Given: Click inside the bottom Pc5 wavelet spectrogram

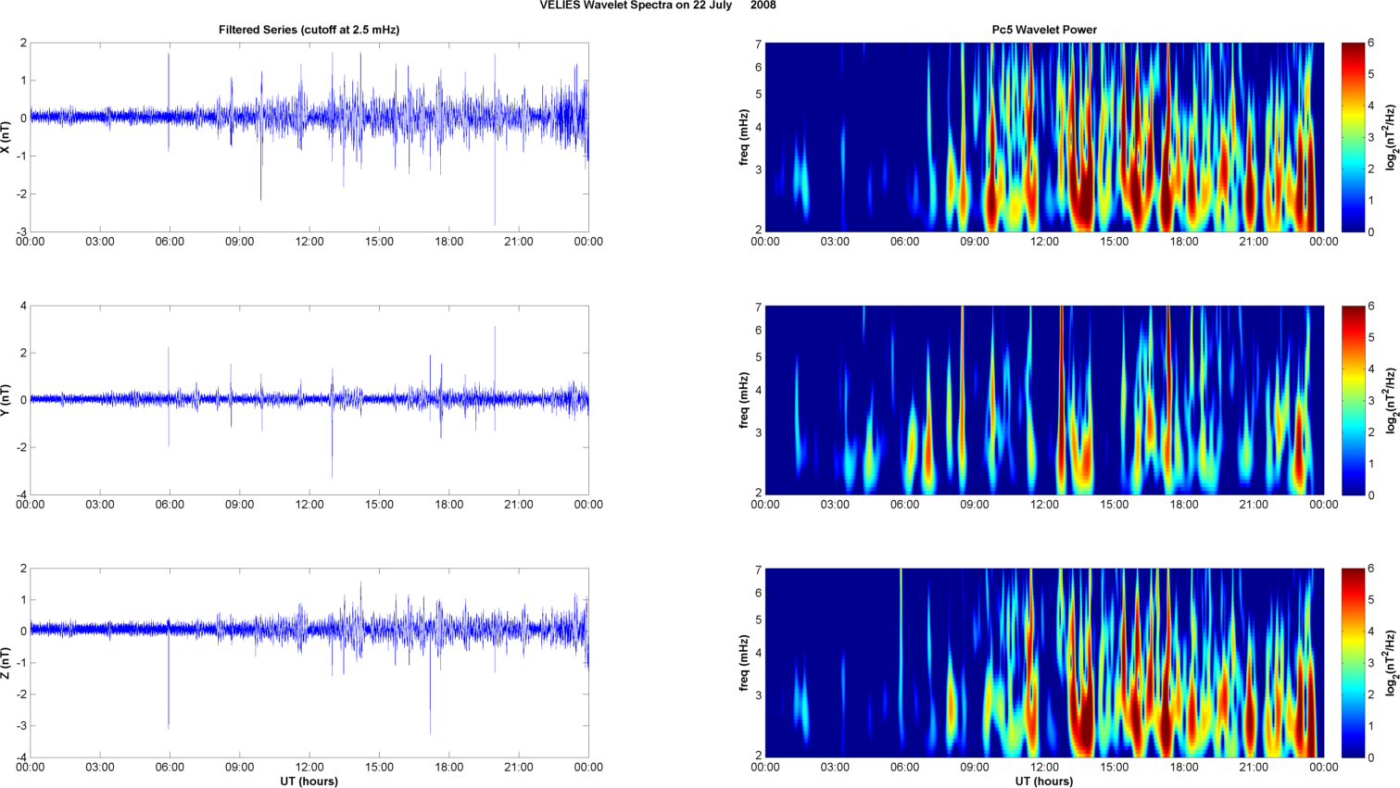Looking at the screenshot, I should click(x=1044, y=663).
